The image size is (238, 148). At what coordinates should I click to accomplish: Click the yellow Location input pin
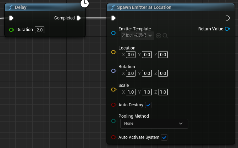tap(114, 52)
